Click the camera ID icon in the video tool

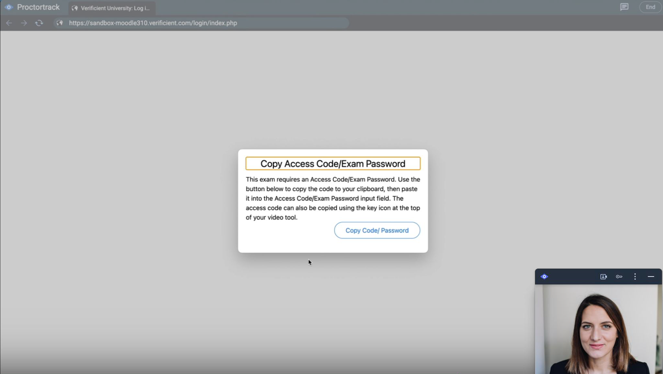603,277
